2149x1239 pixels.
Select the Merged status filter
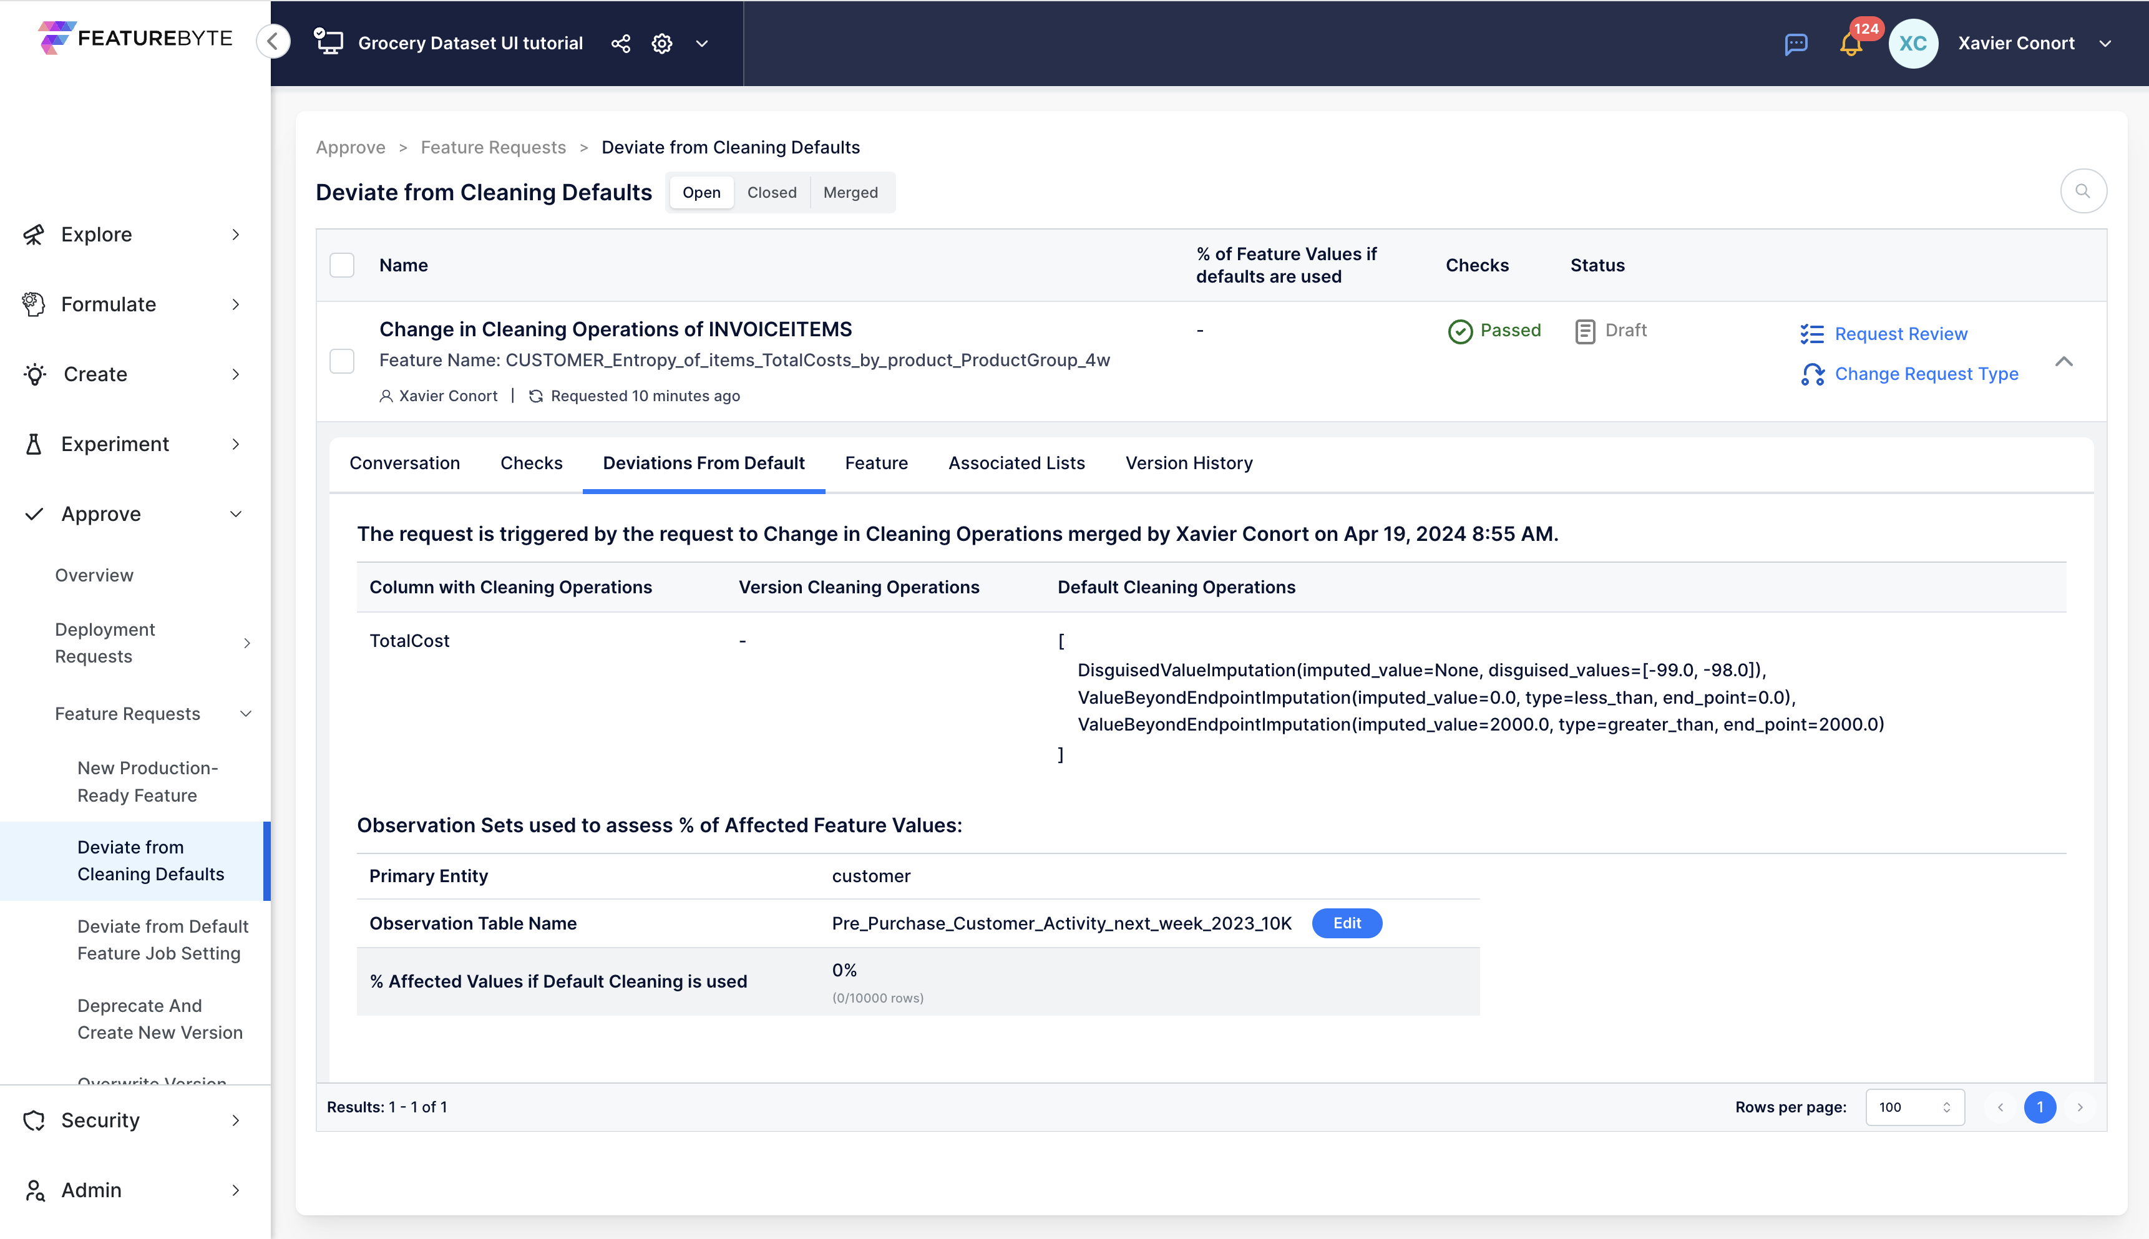[850, 192]
